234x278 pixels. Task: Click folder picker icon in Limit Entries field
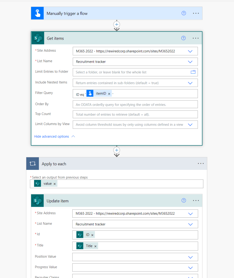193,72
